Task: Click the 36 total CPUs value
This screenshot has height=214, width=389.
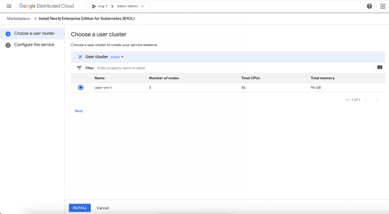Action: click(x=243, y=87)
